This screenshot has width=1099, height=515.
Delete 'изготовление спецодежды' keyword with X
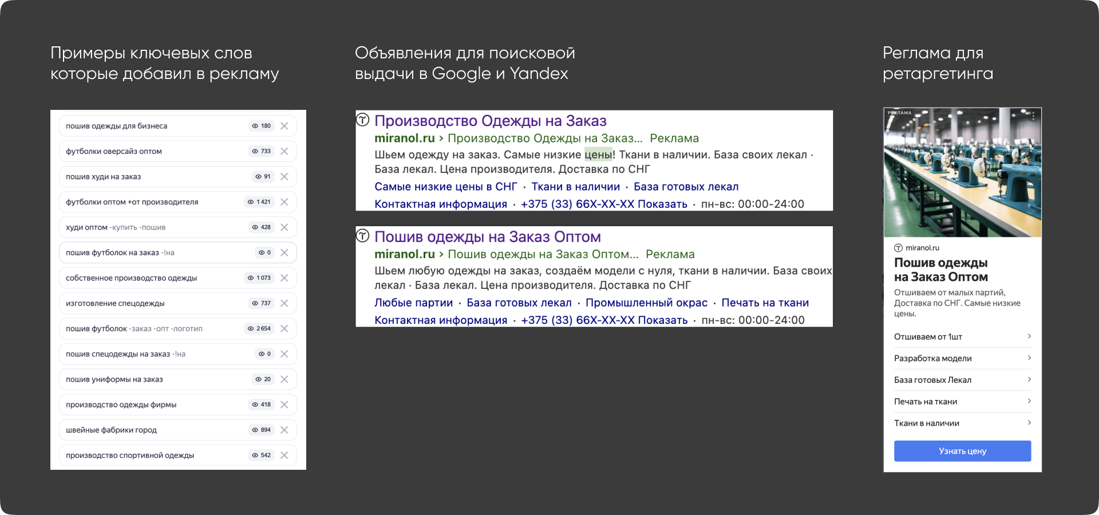coord(284,303)
